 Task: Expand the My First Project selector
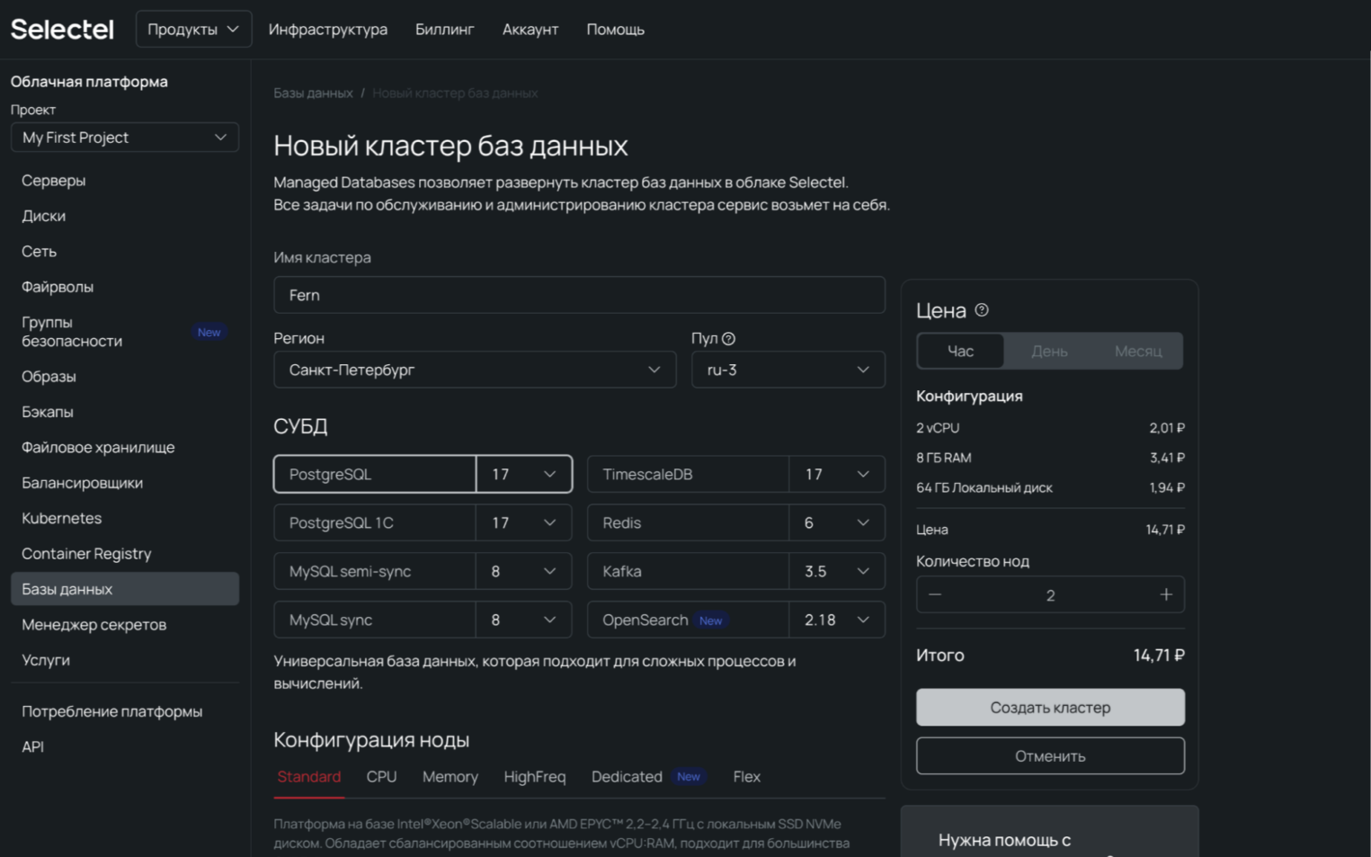(x=124, y=138)
